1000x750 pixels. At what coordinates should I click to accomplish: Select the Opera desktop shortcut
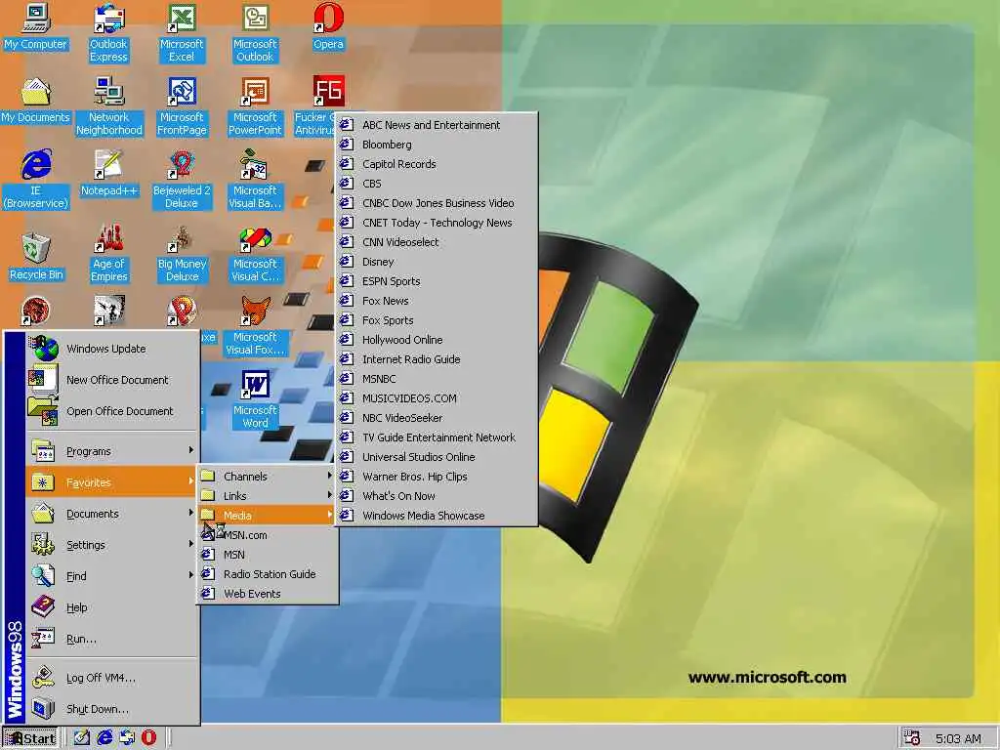328,28
